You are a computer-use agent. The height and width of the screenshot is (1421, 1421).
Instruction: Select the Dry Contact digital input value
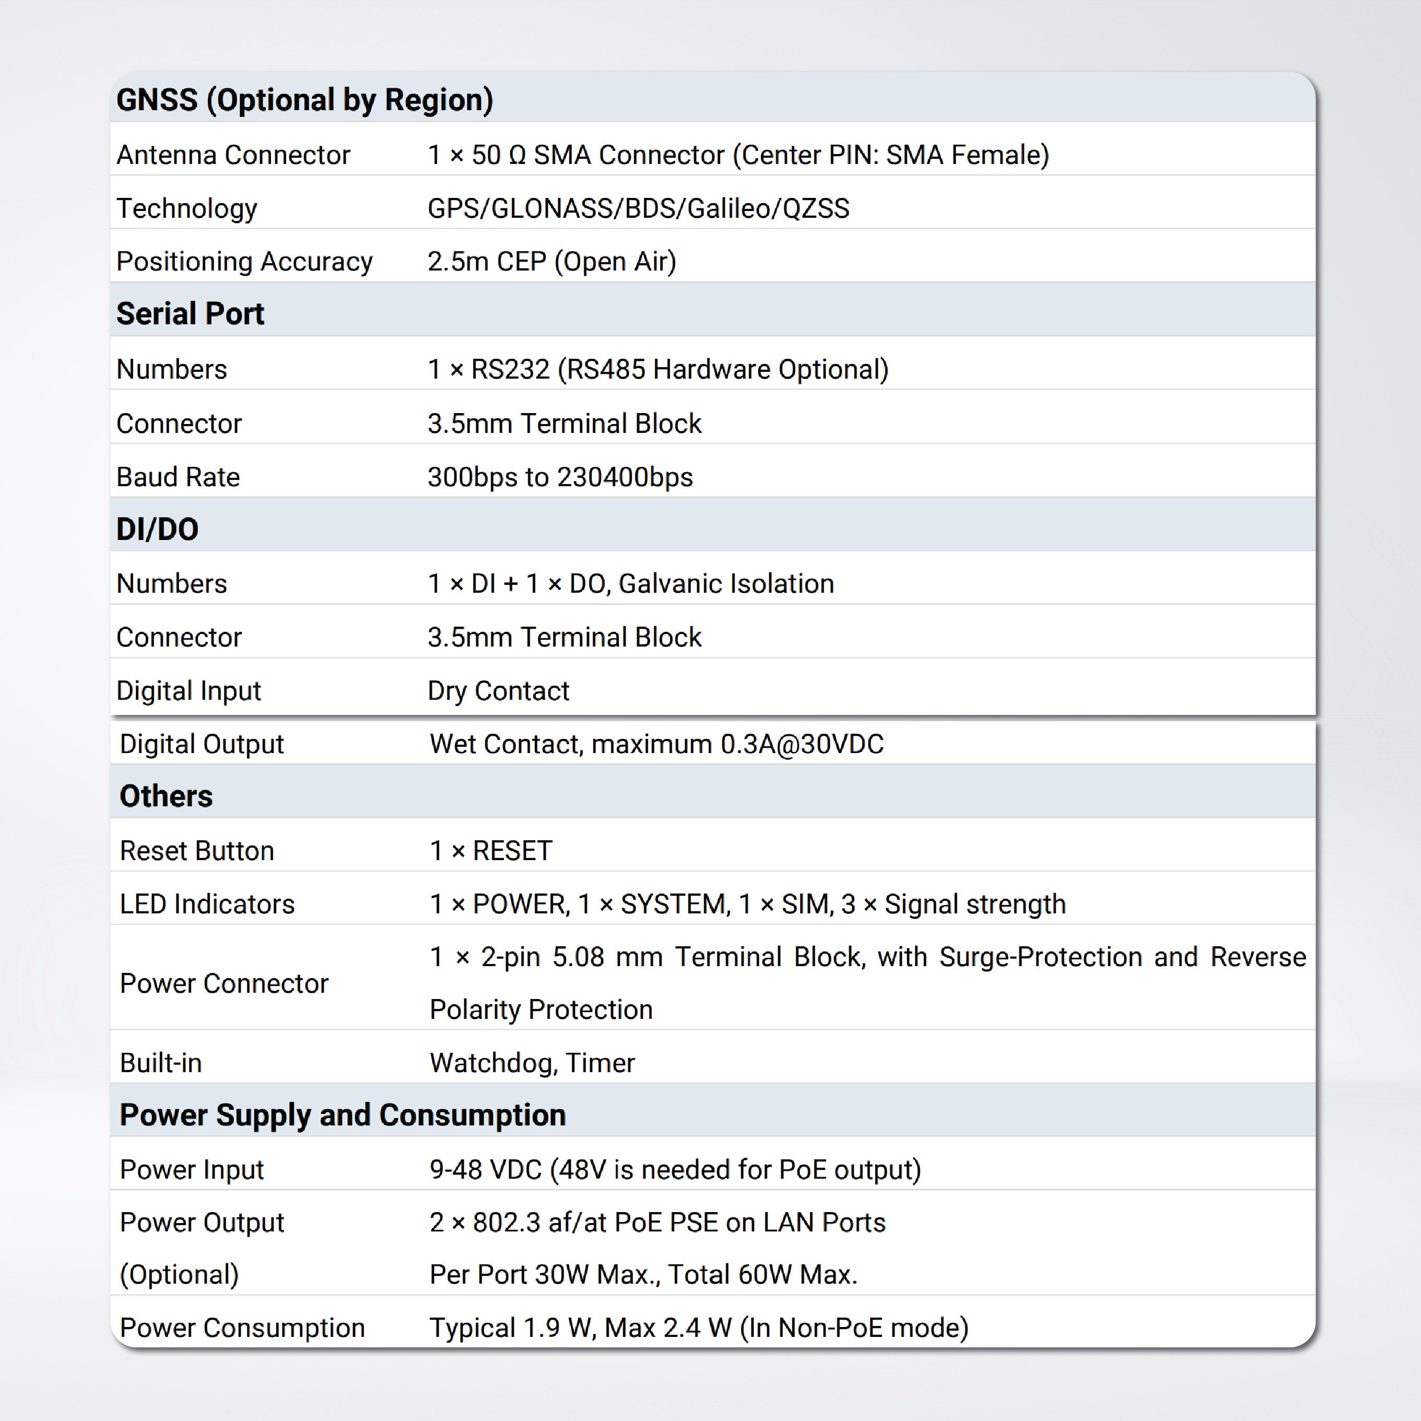[x=498, y=691]
